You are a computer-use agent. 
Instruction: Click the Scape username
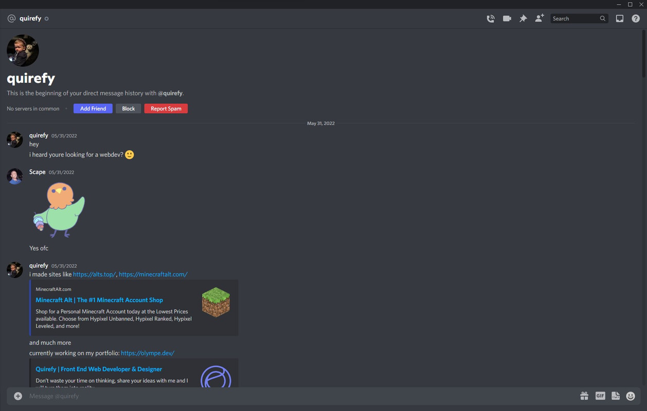pos(38,172)
